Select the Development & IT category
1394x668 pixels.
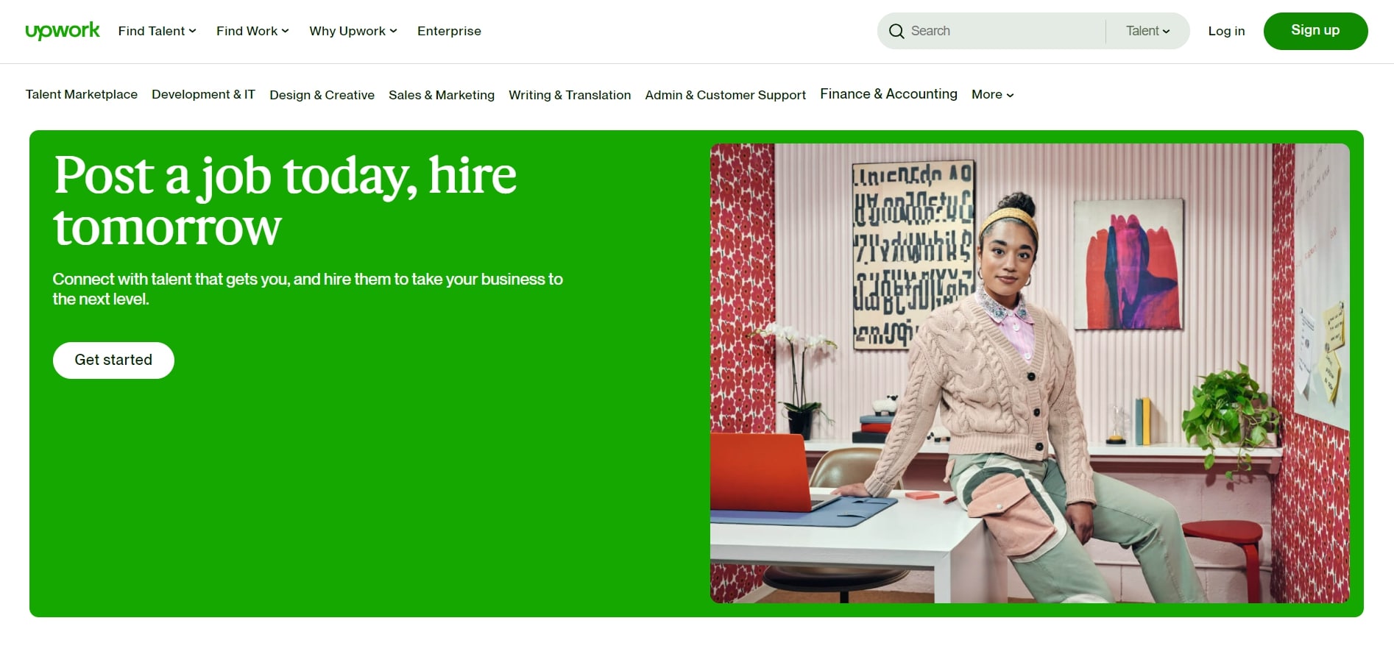click(203, 94)
